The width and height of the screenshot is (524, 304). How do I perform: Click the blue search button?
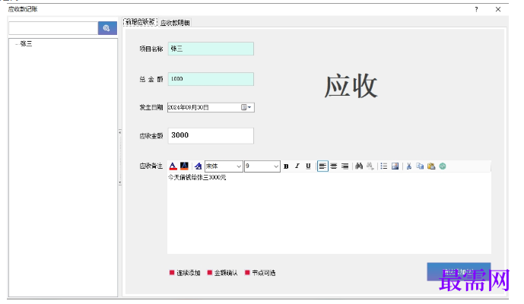107,28
